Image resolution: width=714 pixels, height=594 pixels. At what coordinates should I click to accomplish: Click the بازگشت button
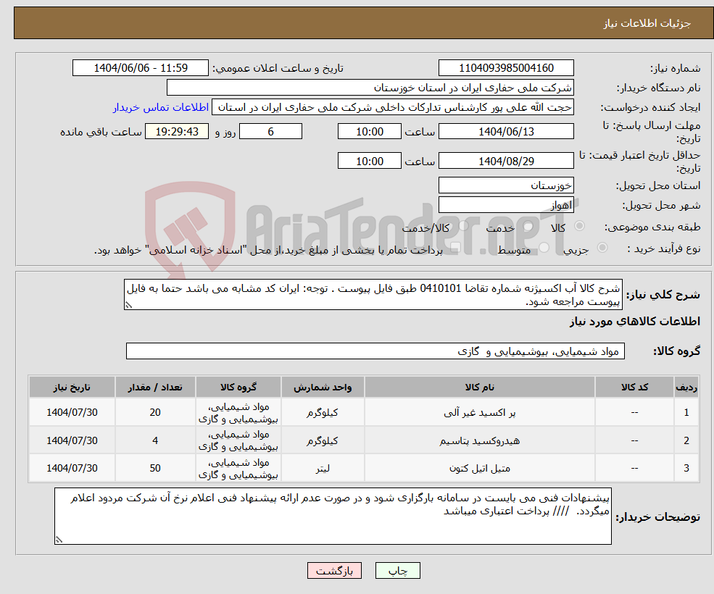click(334, 570)
